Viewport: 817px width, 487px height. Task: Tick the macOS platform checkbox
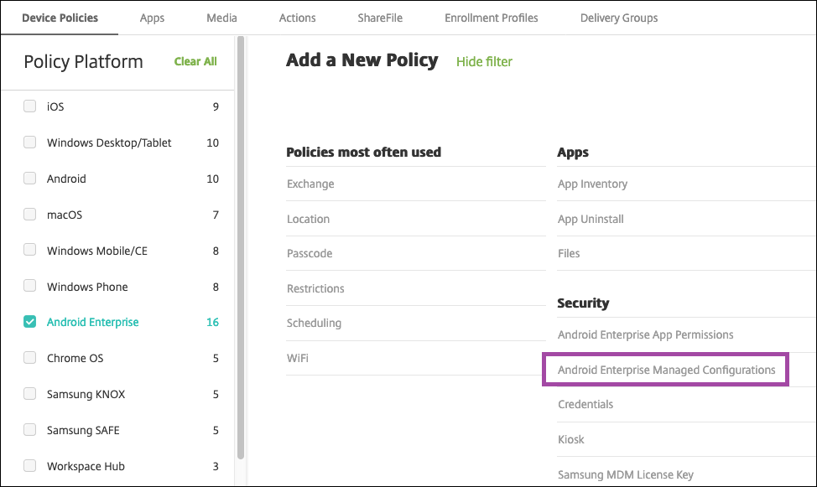tap(30, 215)
